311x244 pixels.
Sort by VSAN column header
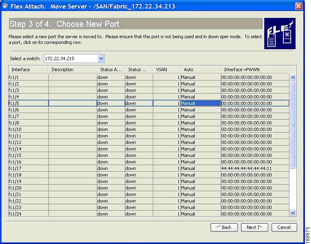166,70
